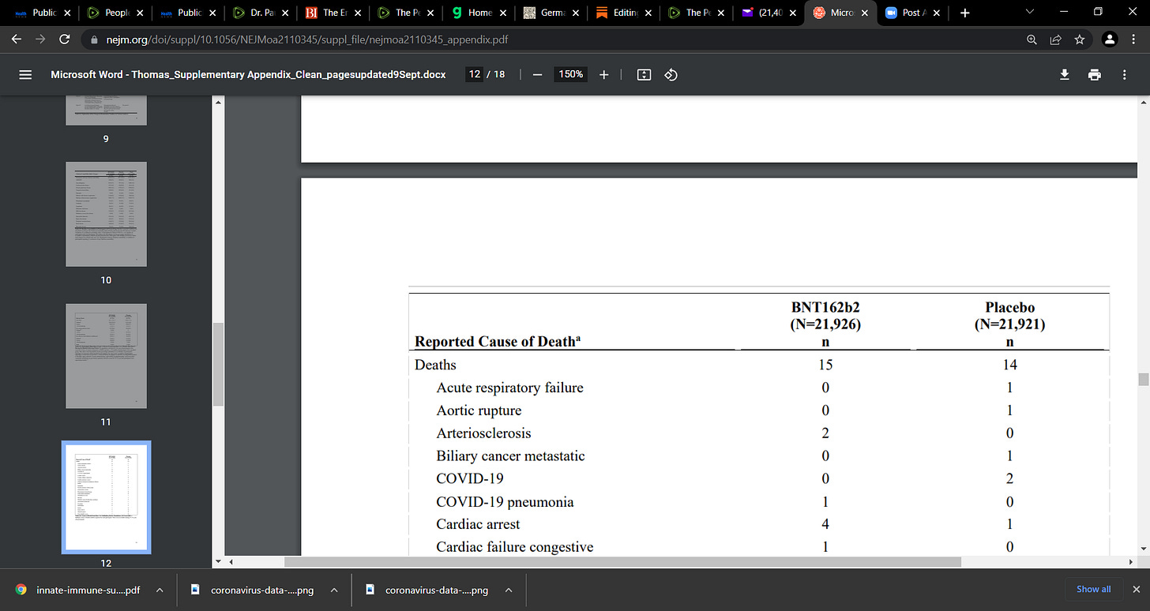Toggle the PDF sidebar menu icon
The width and height of the screenshot is (1150, 611).
click(25, 74)
